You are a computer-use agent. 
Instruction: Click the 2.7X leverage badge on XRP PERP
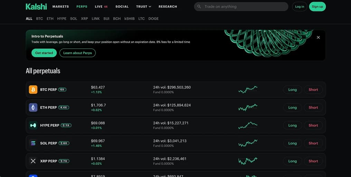coord(64,161)
